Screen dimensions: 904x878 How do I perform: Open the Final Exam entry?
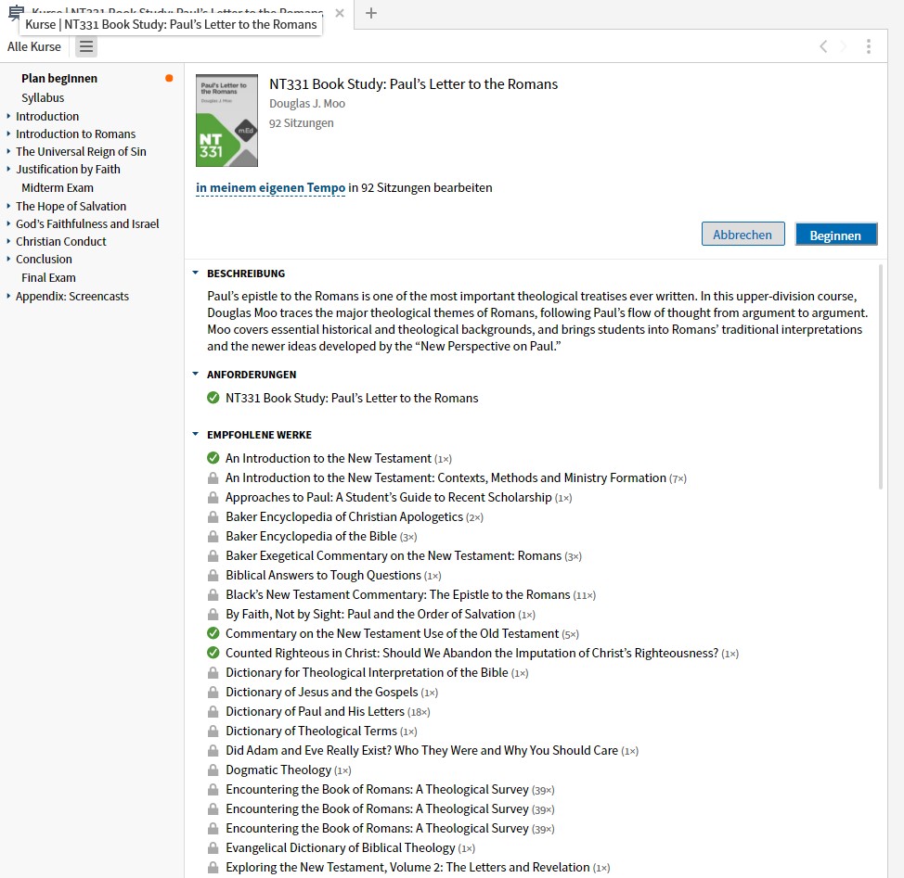[48, 277]
